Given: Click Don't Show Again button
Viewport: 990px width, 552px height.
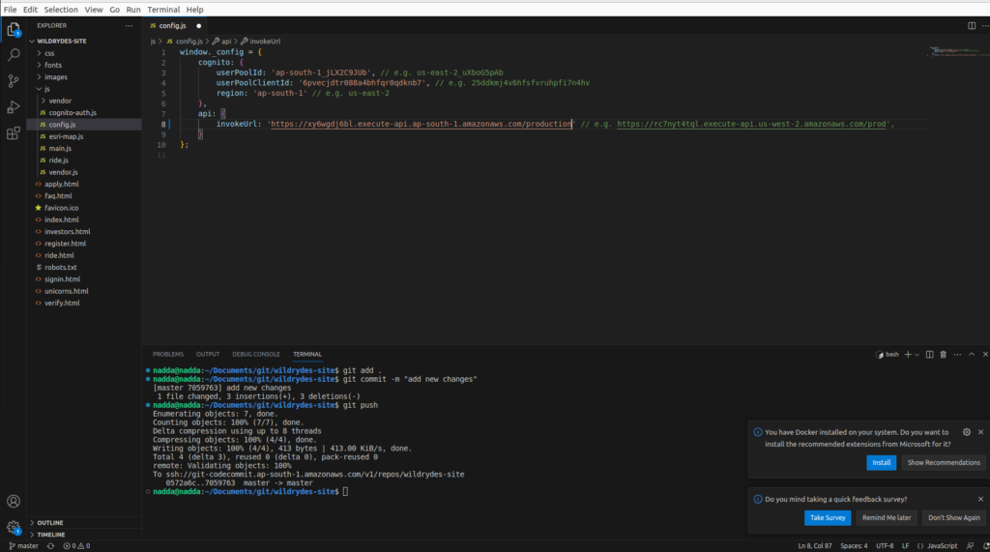Looking at the screenshot, I should (953, 518).
